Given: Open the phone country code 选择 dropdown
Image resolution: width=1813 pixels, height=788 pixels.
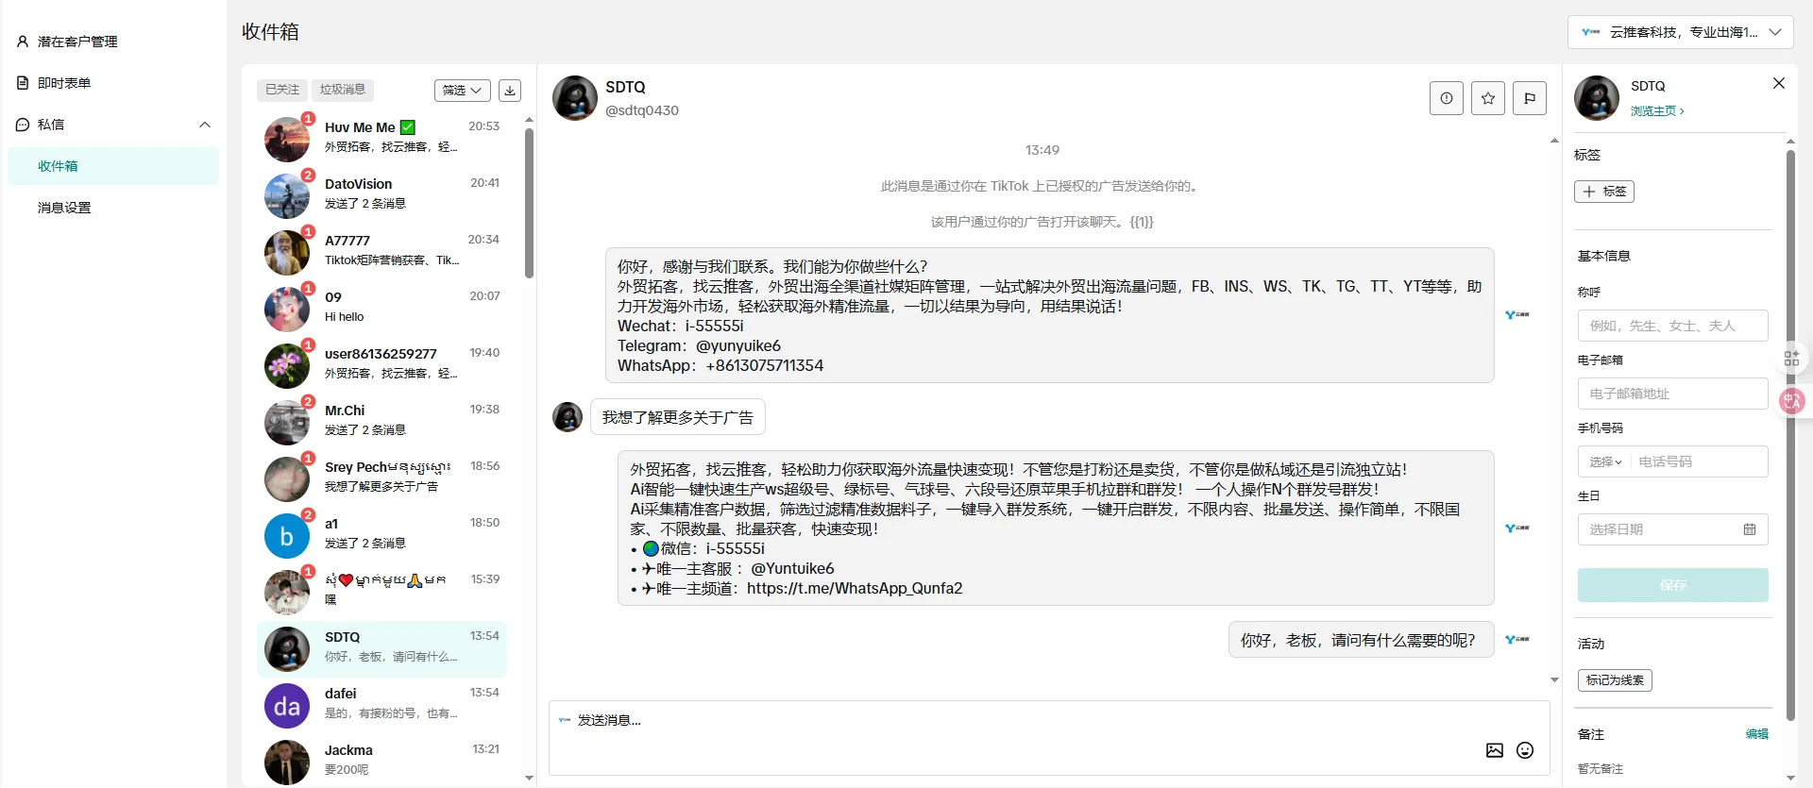Looking at the screenshot, I should (1605, 461).
